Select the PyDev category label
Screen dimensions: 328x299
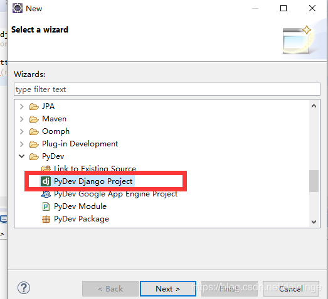click(x=53, y=156)
